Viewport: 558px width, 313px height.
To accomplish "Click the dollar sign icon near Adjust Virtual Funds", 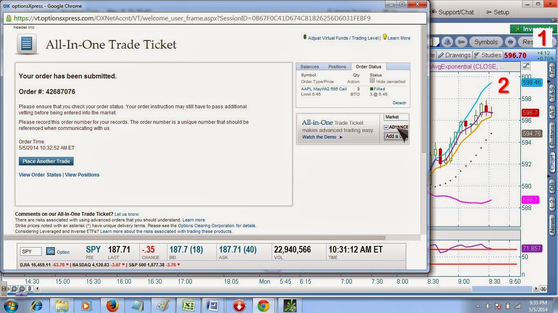I will tap(305, 37).
